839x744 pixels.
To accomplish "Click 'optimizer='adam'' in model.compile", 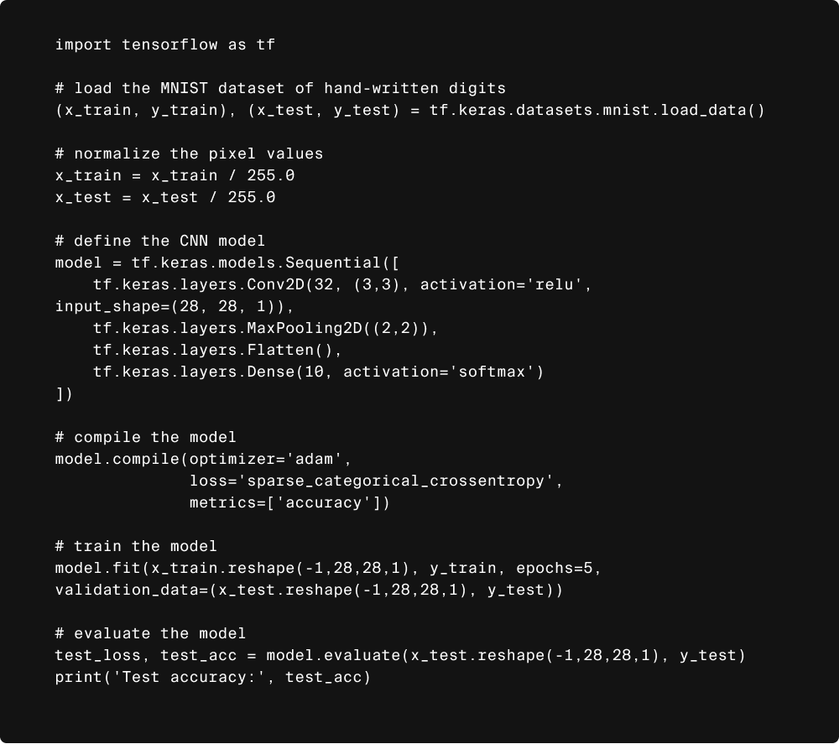I will click(x=266, y=459).
